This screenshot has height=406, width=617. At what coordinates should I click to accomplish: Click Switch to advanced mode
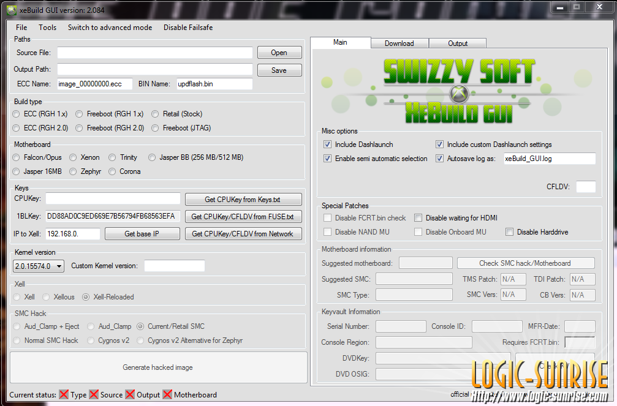[x=110, y=28]
